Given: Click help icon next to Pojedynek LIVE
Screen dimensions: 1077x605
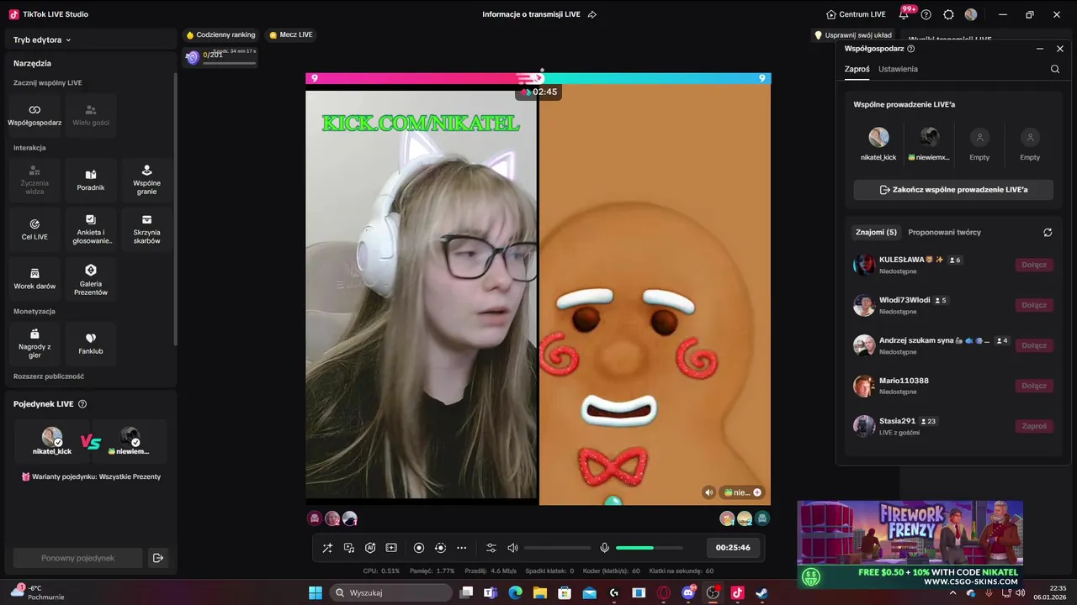Looking at the screenshot, I should click(x=82, y=404).
